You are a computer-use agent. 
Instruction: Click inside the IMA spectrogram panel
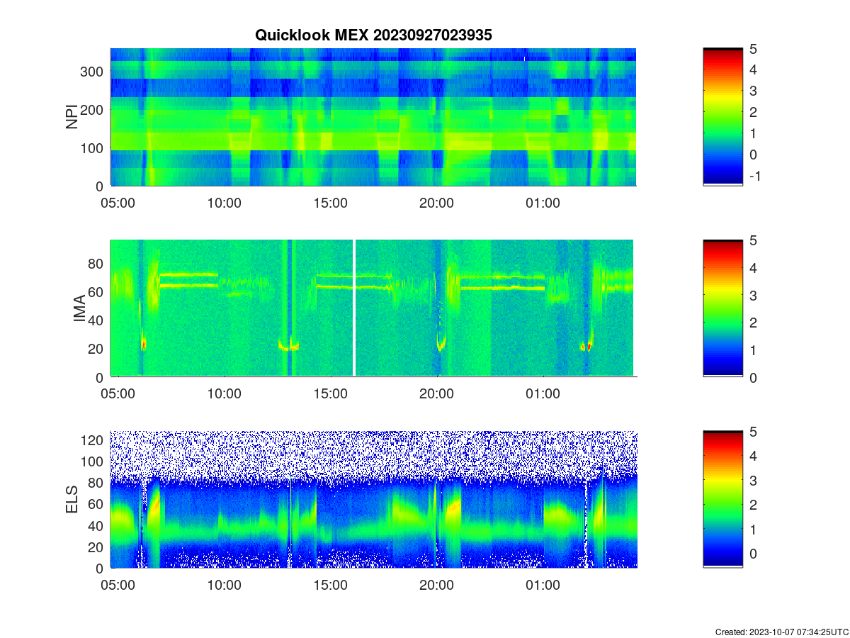click(373, 308)
